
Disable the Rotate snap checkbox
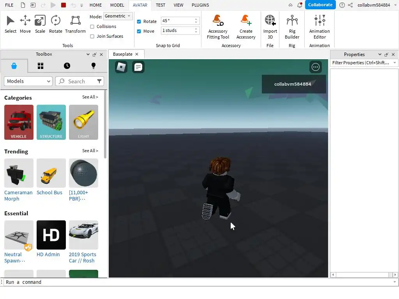[x=139, y=21]
